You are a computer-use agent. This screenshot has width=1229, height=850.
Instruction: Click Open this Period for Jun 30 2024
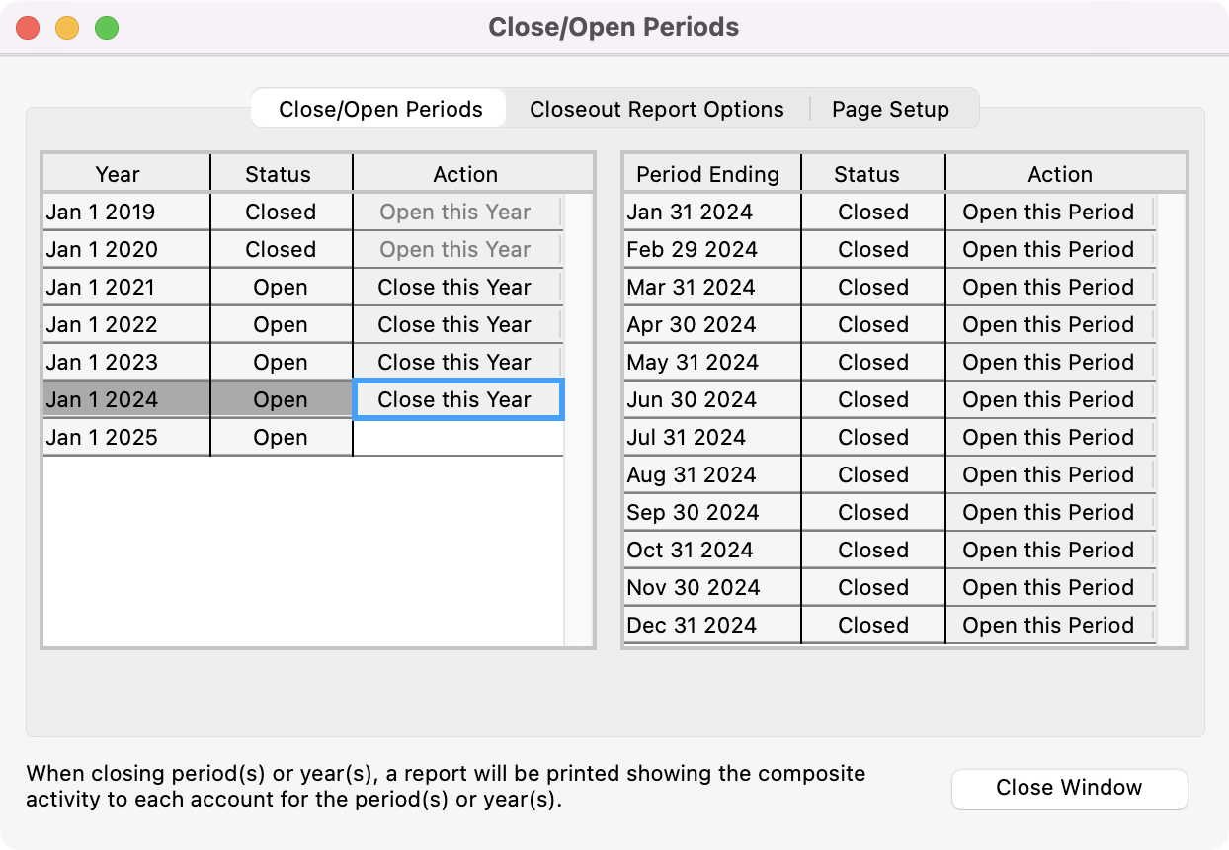(1048, 400)
